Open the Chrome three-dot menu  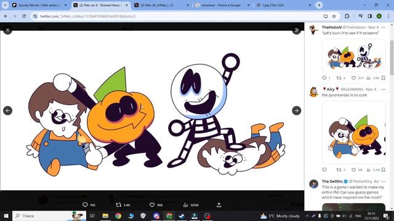pyautogui.click(x=388, y=16)
